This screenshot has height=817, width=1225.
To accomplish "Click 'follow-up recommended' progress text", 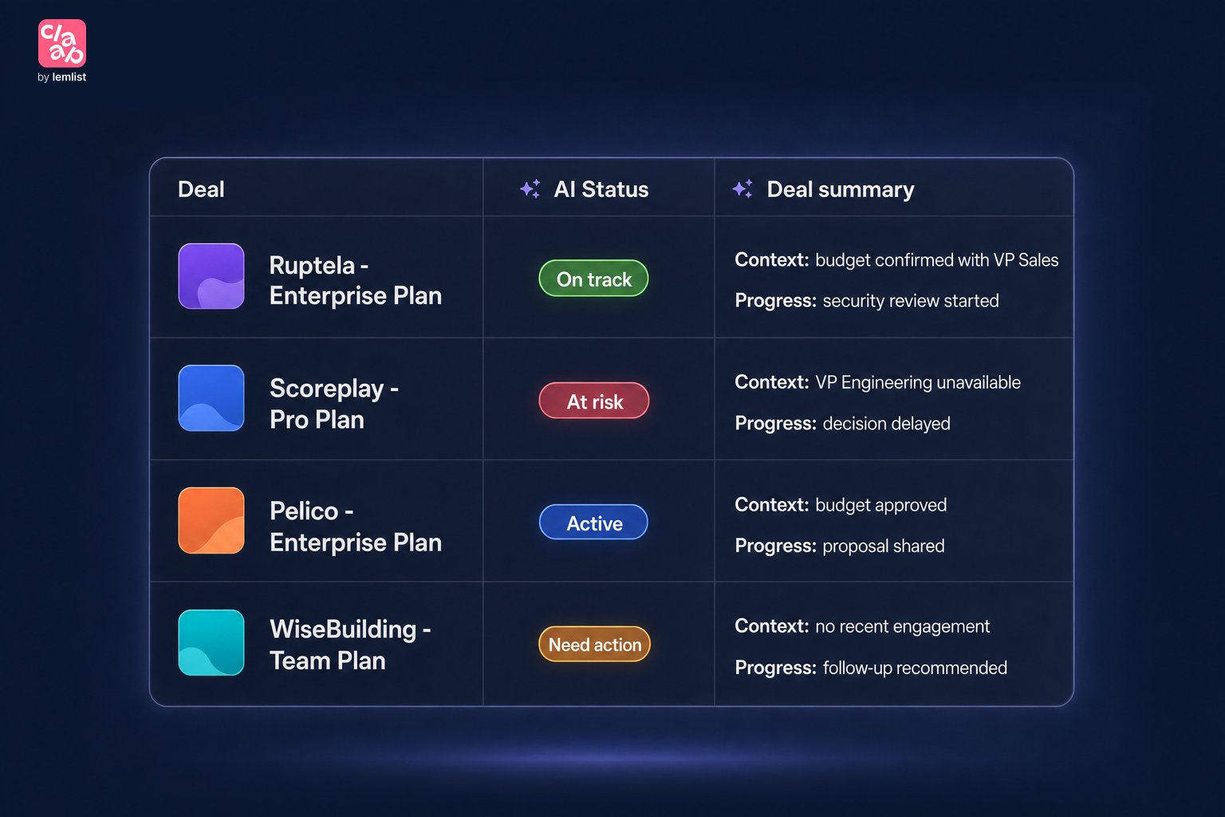I will pyautogui.click(x=915, y=668).
